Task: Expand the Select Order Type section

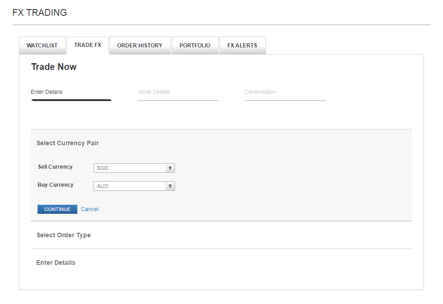Action: point(64,235)
